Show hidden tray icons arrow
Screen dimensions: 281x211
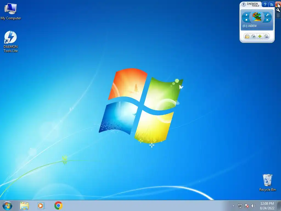pos(233,206)
